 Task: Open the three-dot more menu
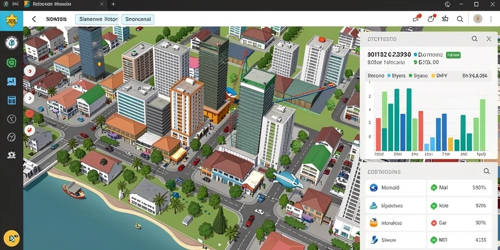491,19
